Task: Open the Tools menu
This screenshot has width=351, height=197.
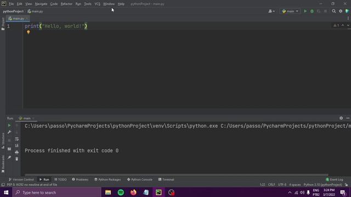Action: pos(88,4)
